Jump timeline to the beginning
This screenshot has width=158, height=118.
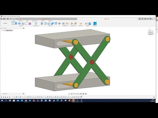click(1, 97)
